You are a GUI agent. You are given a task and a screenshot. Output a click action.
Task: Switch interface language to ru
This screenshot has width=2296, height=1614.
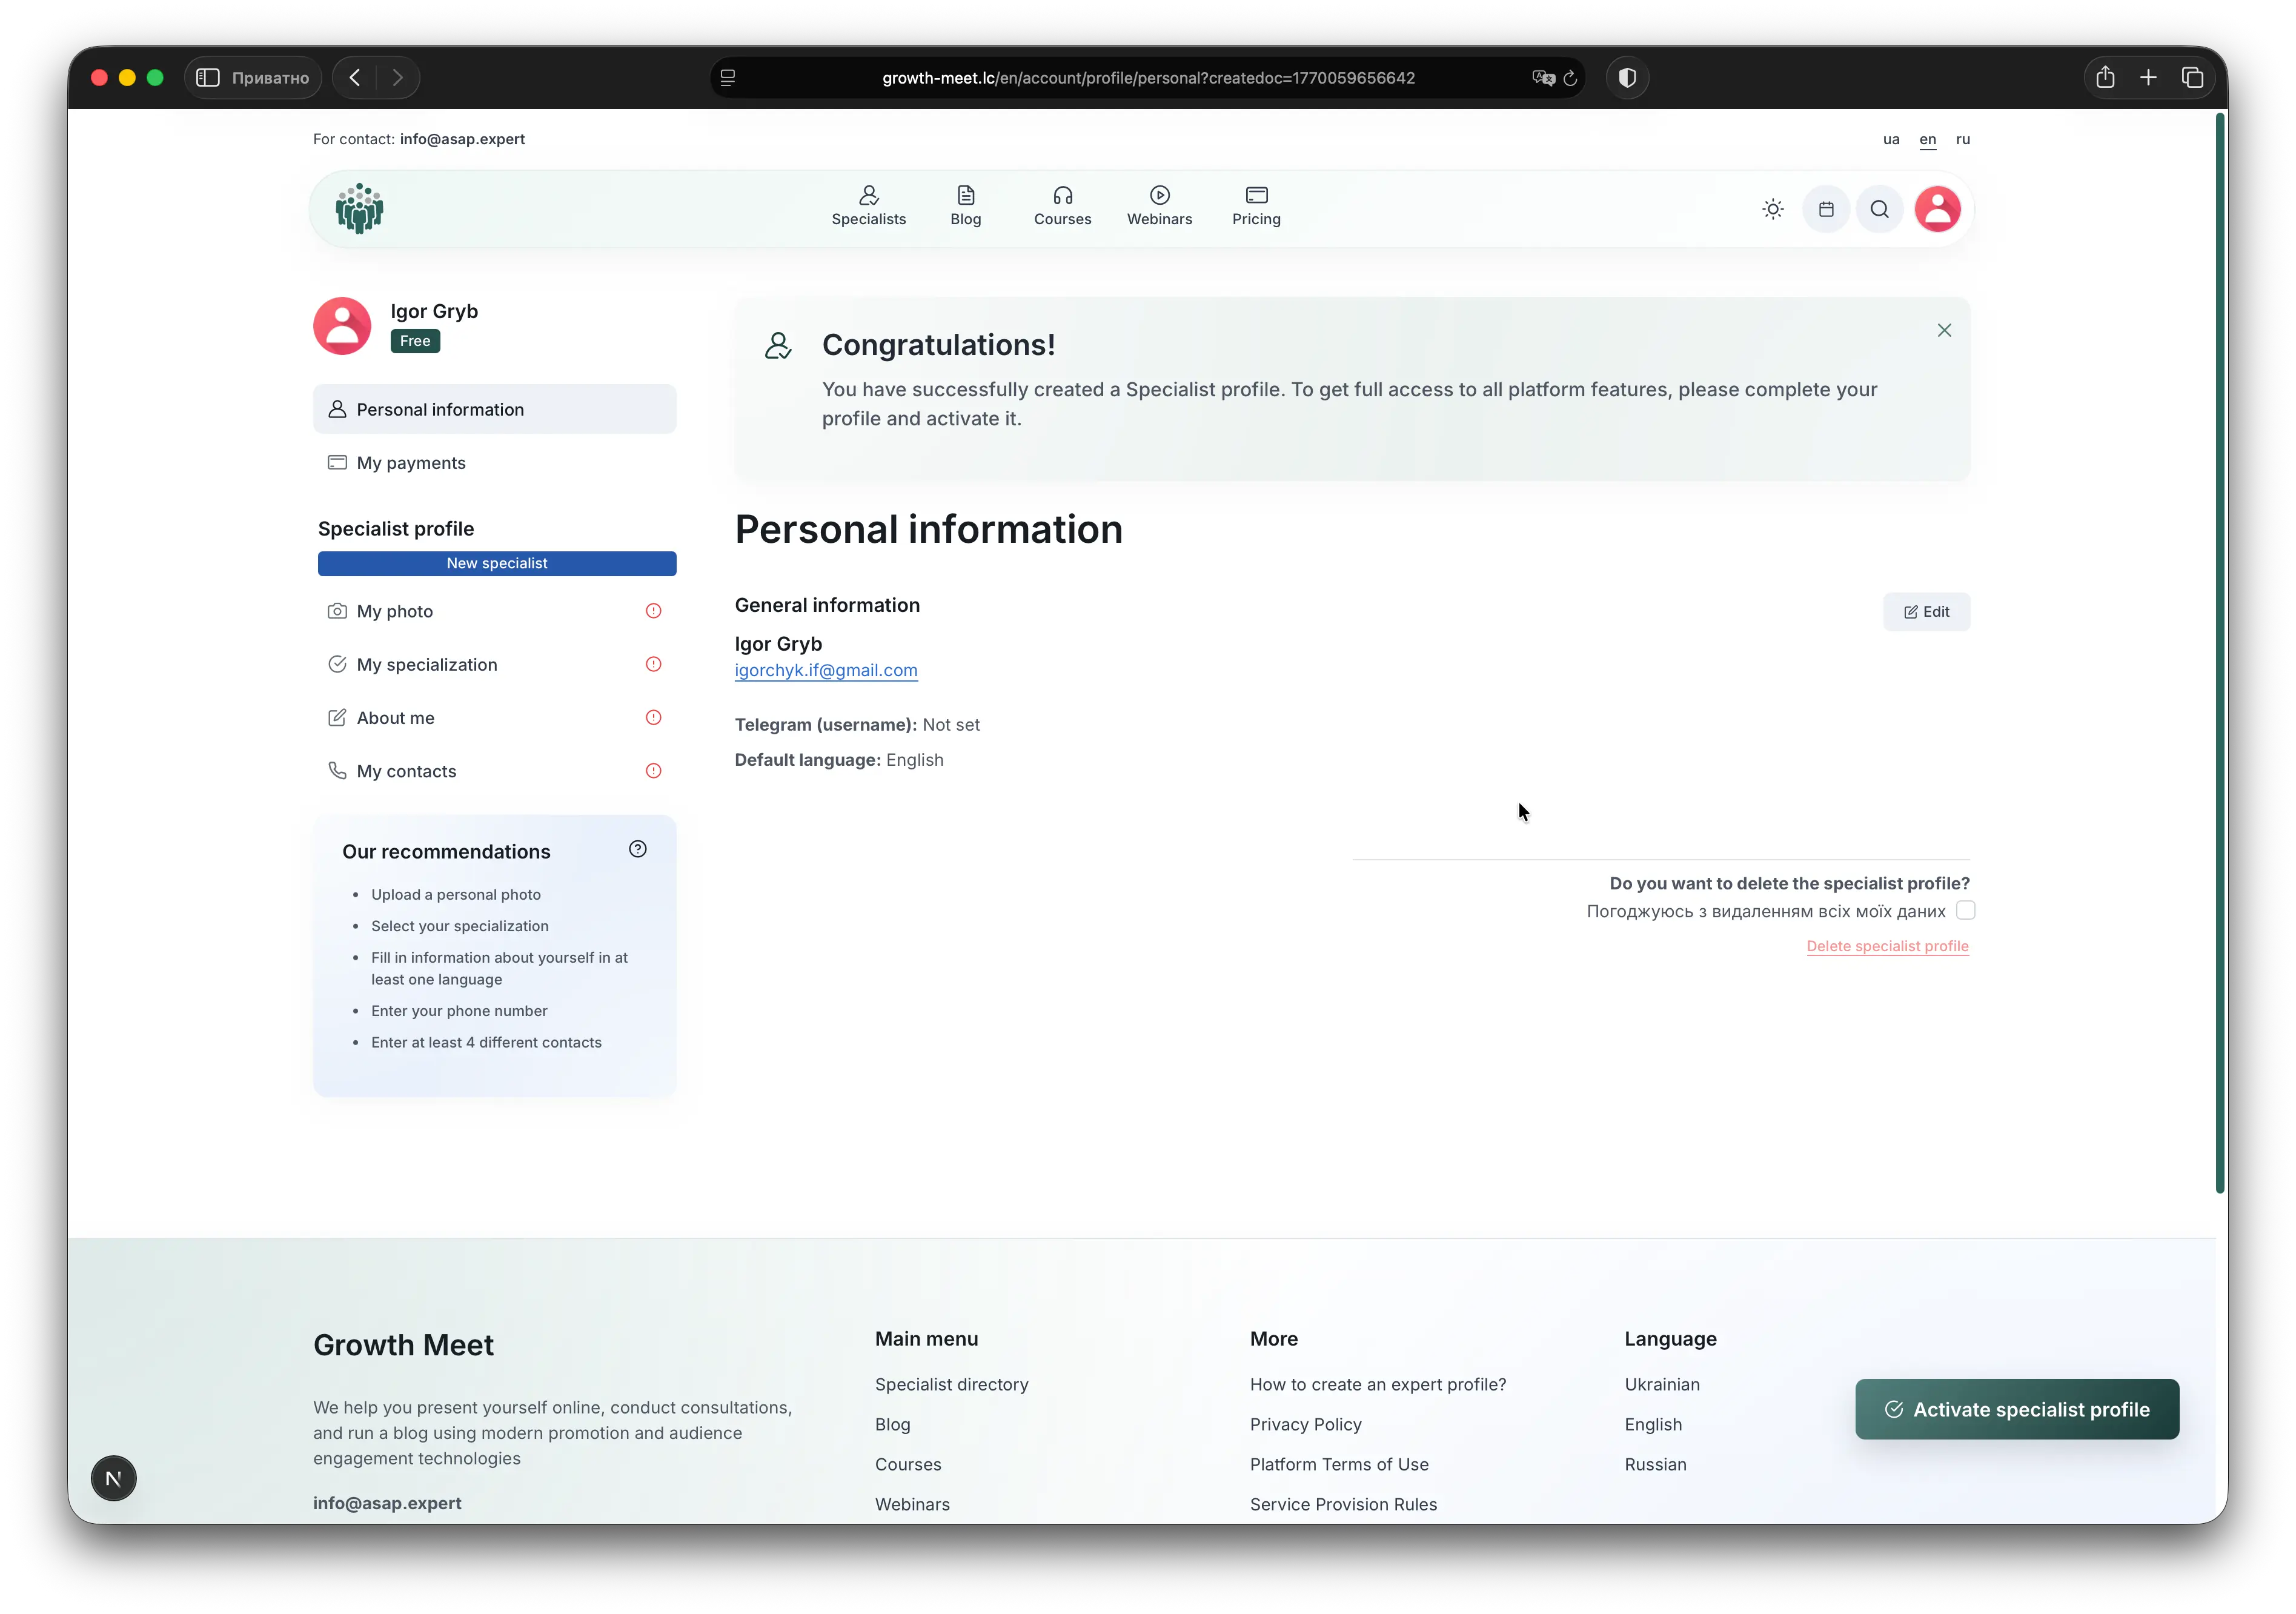pos(1963,140)
